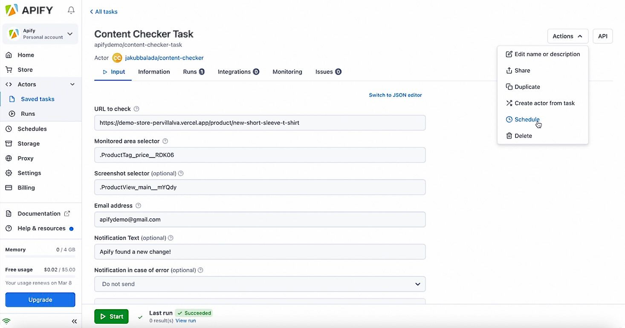Click the content-checker actor avatar icon
The width and height of the screenshot is (625, 328).
click(x=117, y=58)
